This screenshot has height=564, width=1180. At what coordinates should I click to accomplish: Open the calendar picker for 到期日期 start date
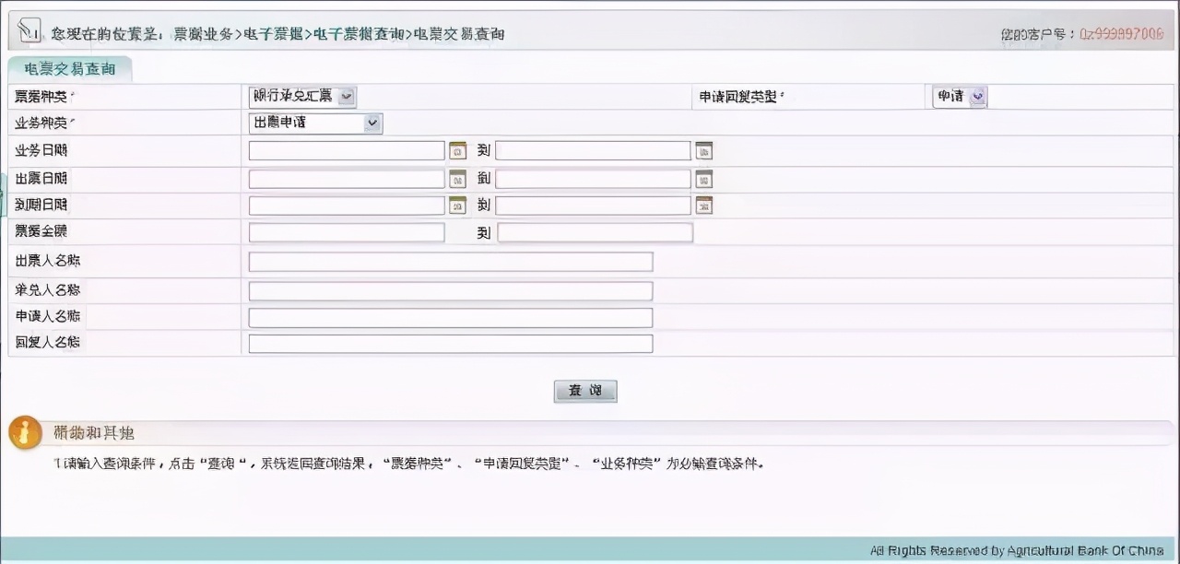tap(457, 205)
